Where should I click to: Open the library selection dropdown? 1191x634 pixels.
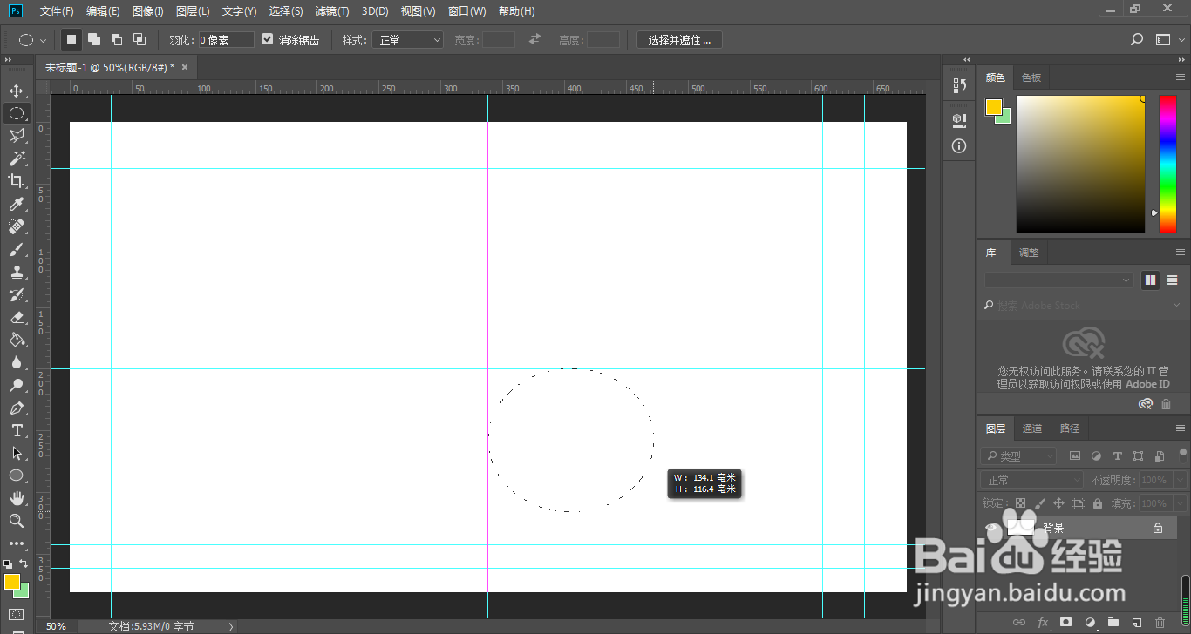[1059, 280]
